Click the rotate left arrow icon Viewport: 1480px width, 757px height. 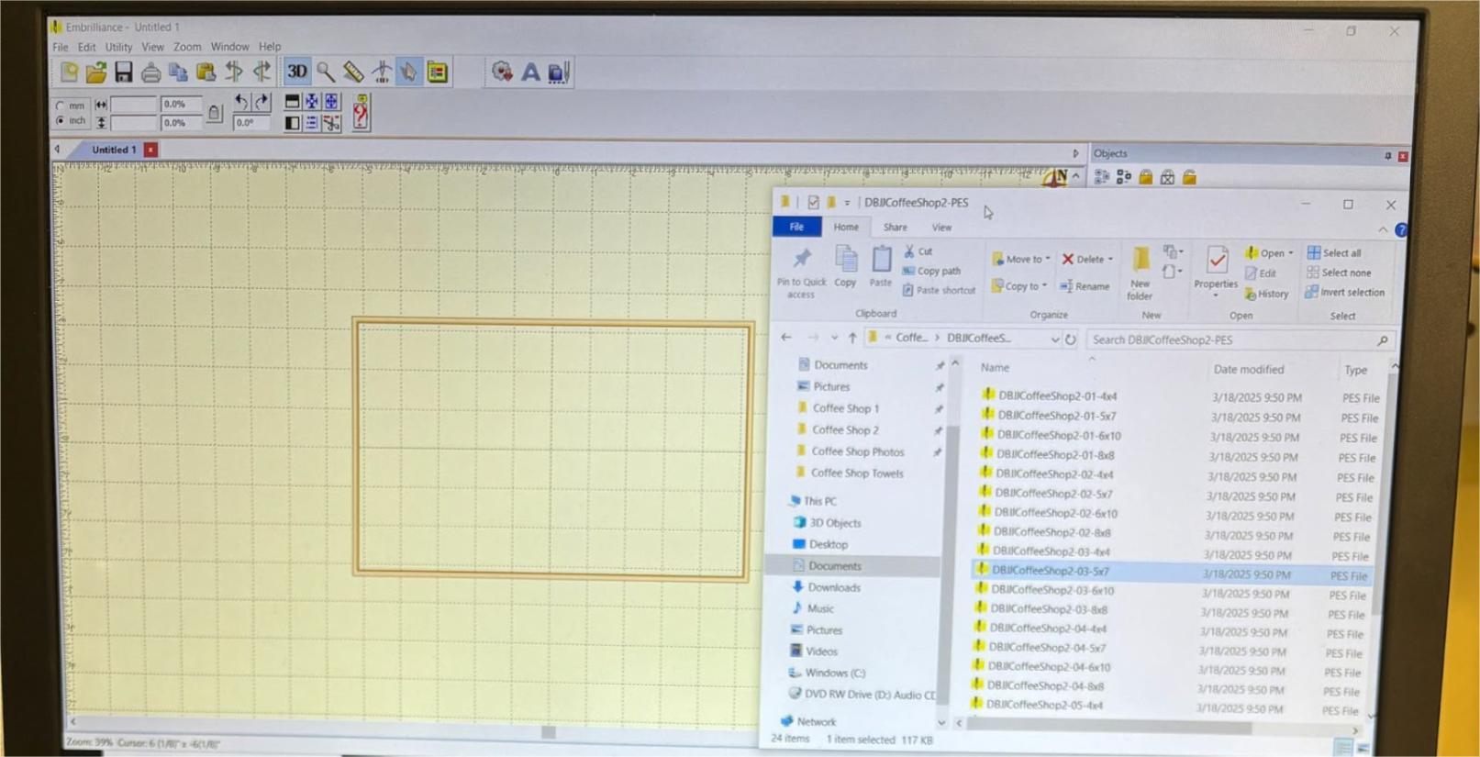click(240, 101)
